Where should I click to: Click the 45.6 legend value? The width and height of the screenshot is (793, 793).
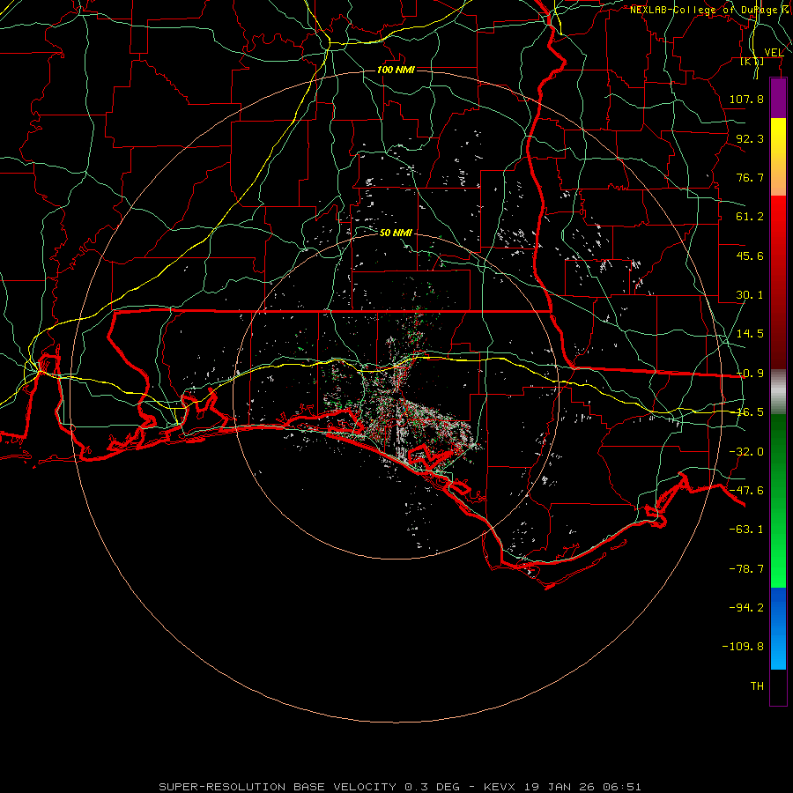point(750,256)
